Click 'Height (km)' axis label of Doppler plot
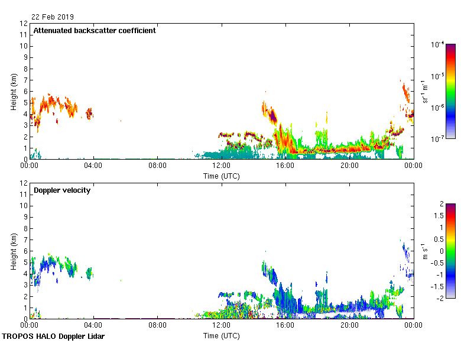 pyautogui.click(x=14, y=251)
